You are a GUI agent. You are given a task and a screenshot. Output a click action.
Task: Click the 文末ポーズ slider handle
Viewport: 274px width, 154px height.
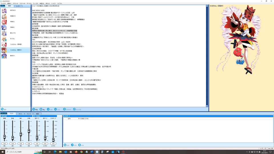coord(53,140)
